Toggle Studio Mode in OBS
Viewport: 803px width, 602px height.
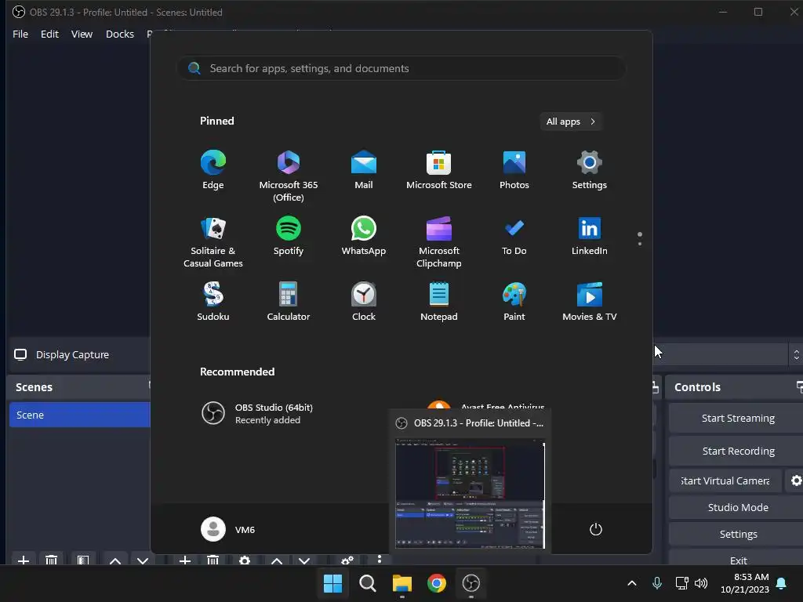click(x=737, y=507)
